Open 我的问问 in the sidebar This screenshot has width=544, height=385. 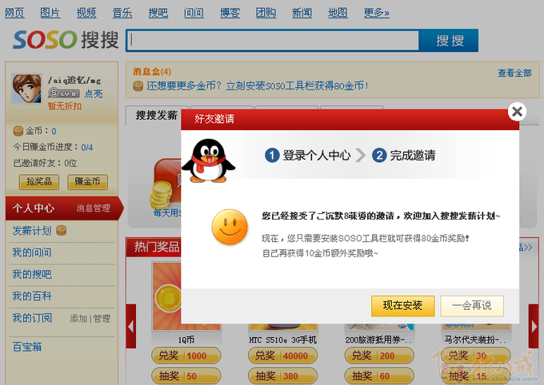[x=32, y=252]
